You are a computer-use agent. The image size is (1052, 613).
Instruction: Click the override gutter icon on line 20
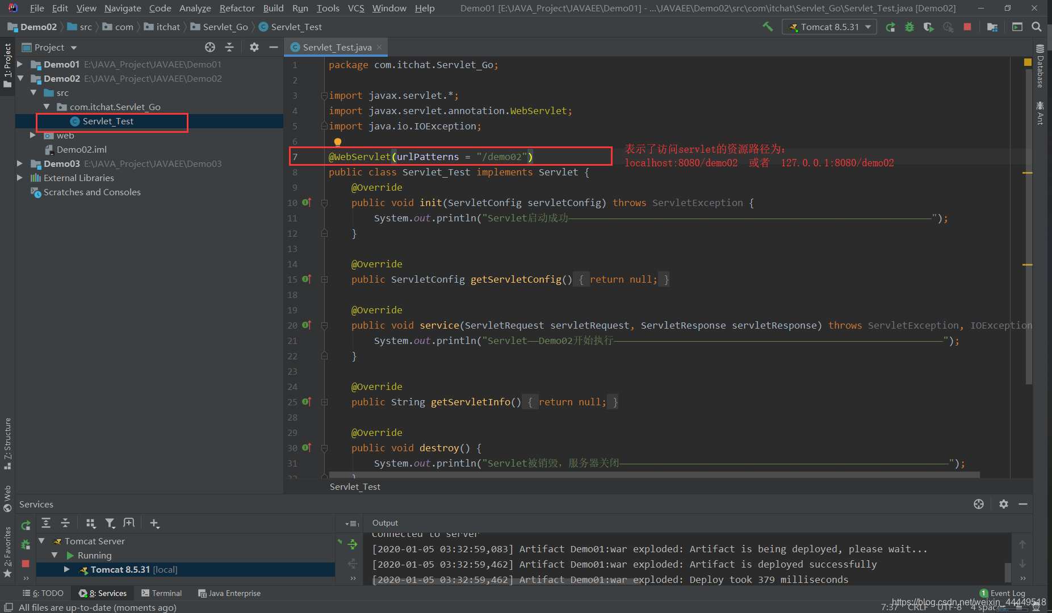click(307, 325)
